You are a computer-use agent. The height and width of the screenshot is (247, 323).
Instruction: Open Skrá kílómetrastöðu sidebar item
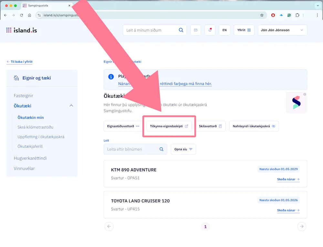36,127
